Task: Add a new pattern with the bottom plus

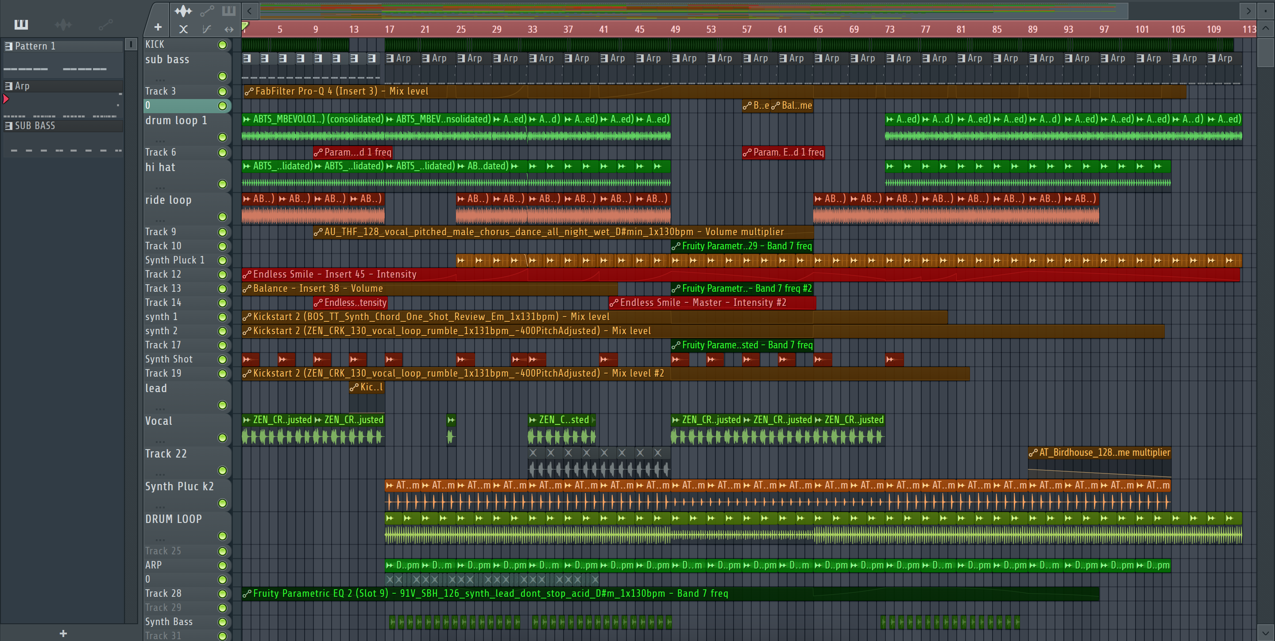Action: point(63,633)
